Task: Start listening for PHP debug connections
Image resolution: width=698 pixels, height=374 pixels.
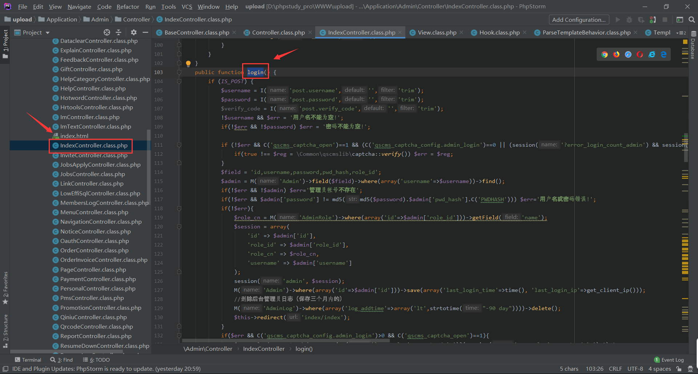Action: 653,20
